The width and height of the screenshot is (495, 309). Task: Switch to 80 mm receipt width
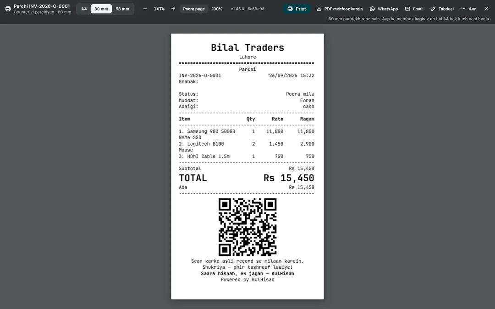pyautogui.click(x=101, y=9)
